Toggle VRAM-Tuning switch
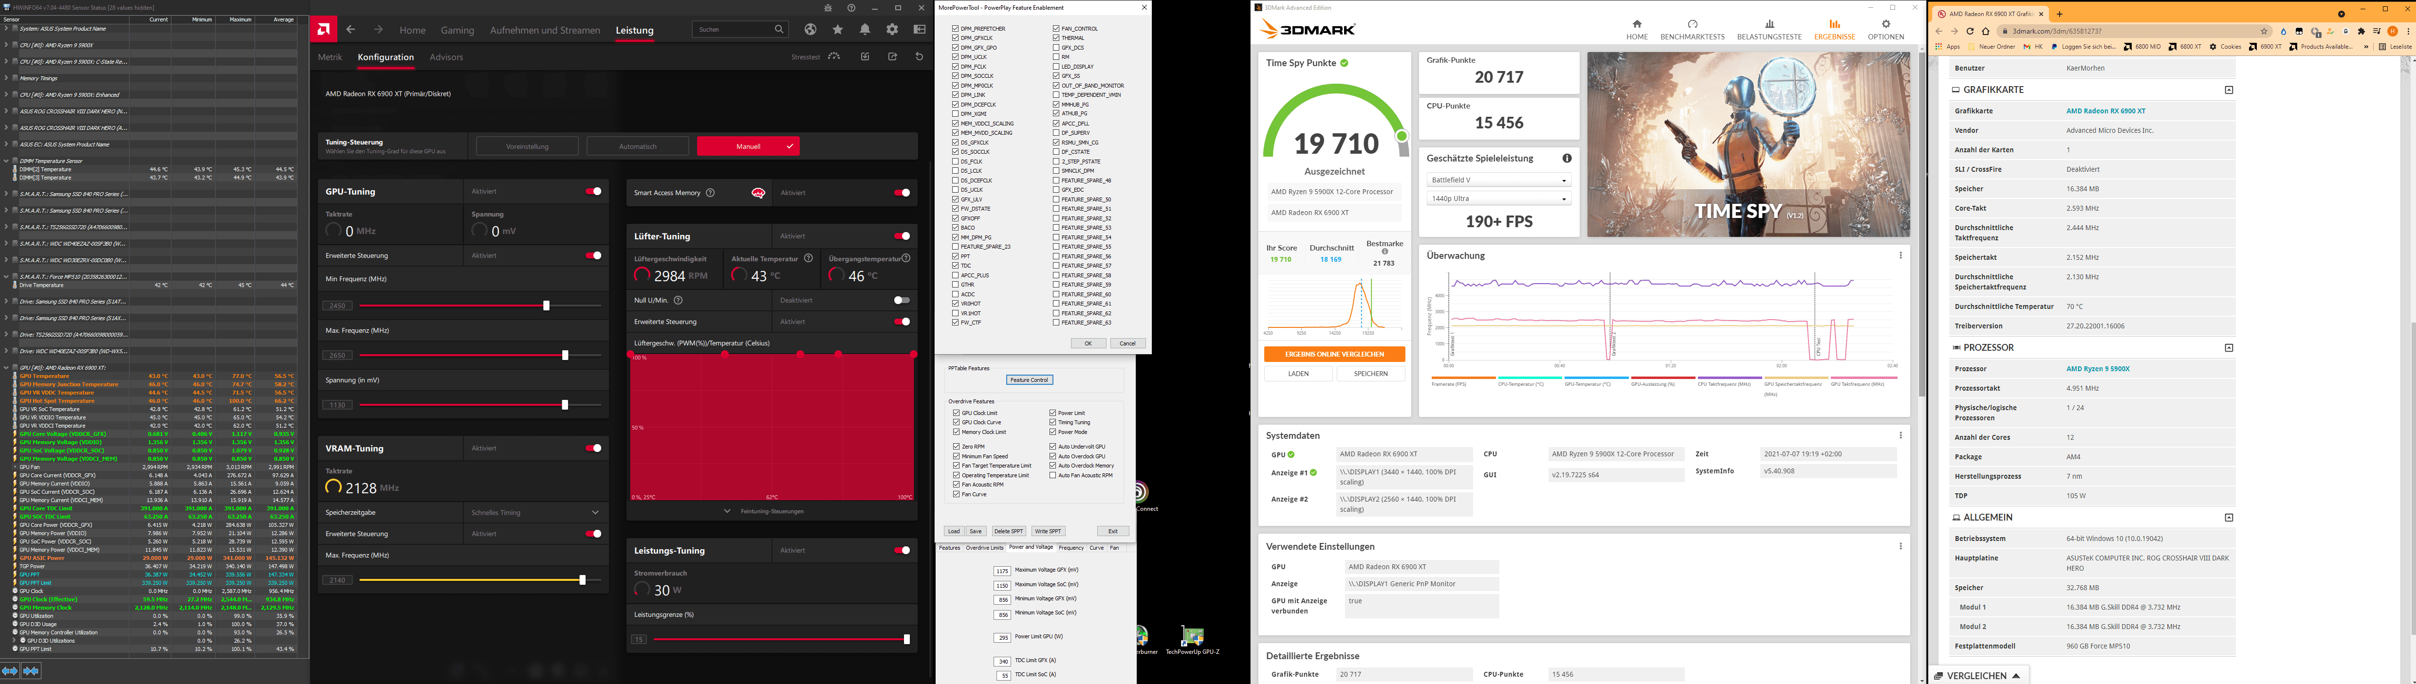The image size is (2416, 684). [x=593, y=448]
